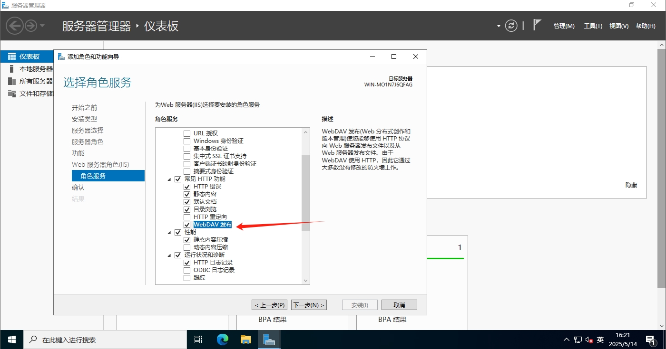666x349 pixels.
Task: Click the role services list scroll-up arrow
Action: [305, 132]
